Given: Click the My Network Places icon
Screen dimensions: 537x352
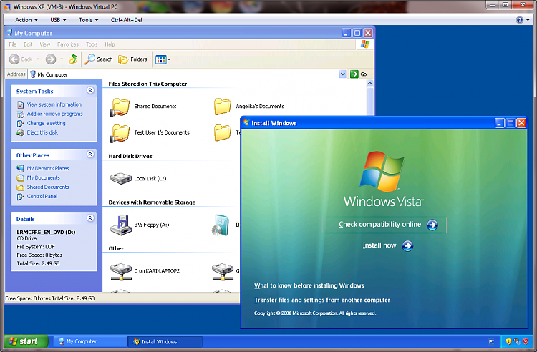Looking at the screenshot, I should (x=21, y=168).
